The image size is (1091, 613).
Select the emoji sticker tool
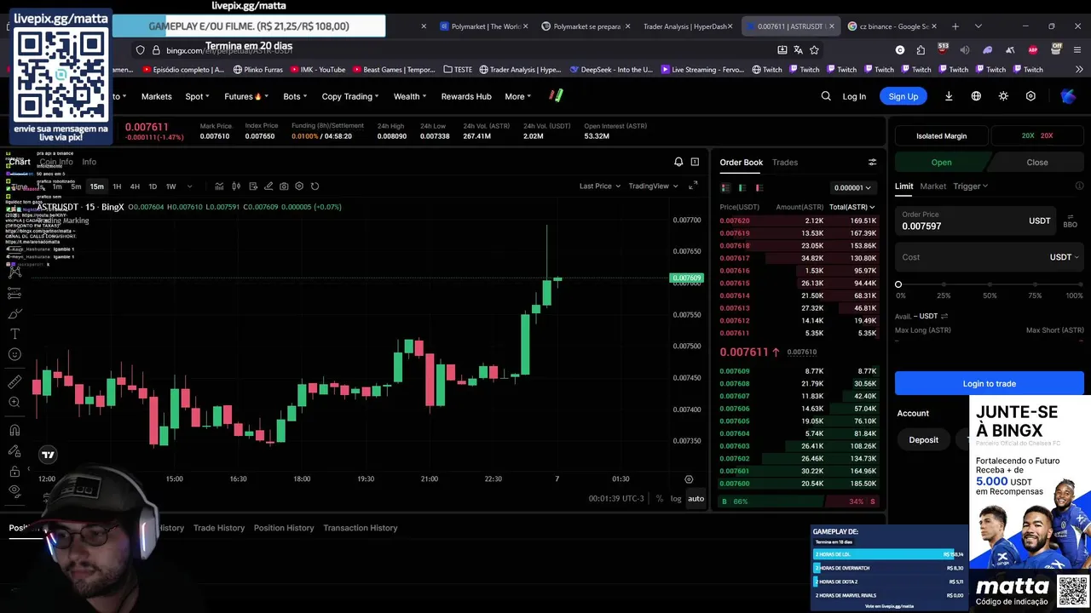[x=14, y=354]
